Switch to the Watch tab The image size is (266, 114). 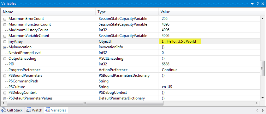click(34, 110)
